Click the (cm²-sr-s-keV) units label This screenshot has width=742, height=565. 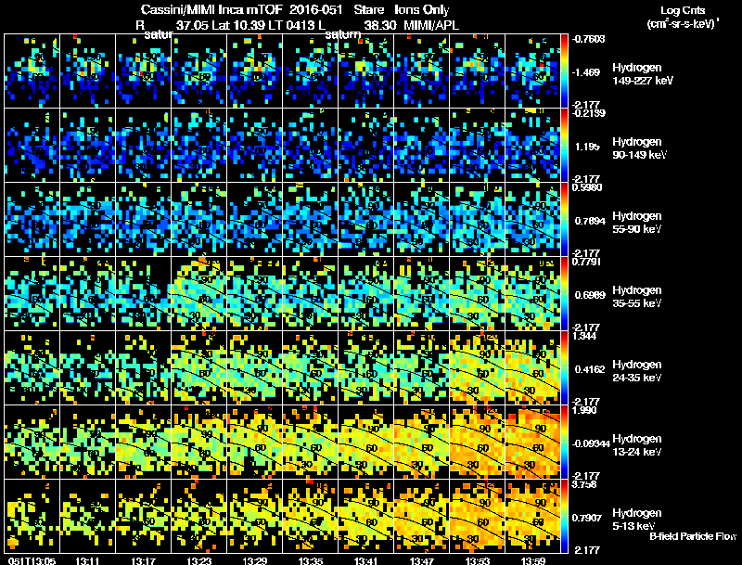coord(683,24)
